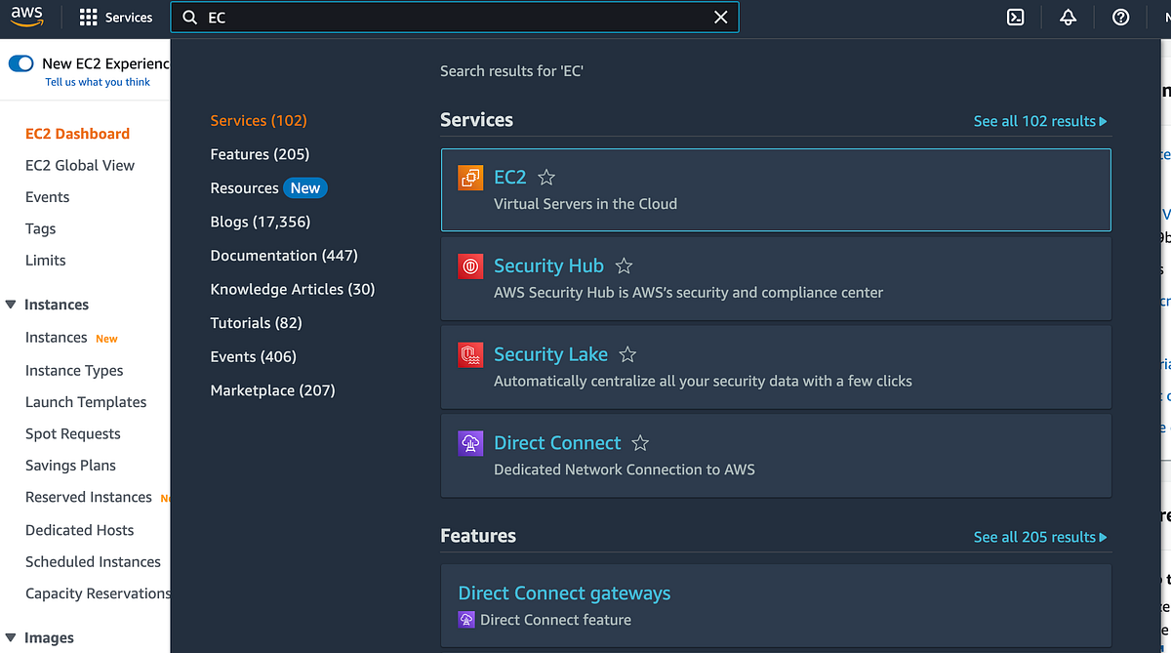Click the Security Lake service icon

[469, 354]
